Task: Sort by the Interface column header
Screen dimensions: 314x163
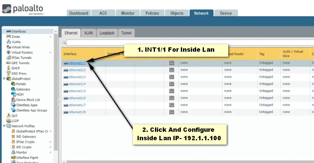Action: tap(84, 54)
